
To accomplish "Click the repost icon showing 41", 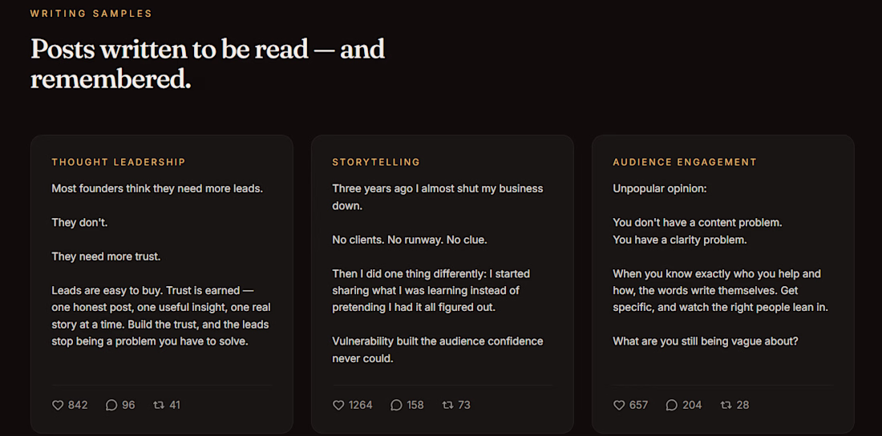I will pyautogui.click(x=159, y=405).
